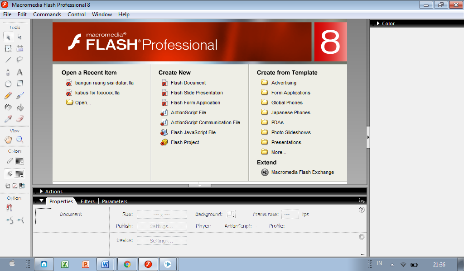Click the Black and White colors button

pyautogui.click(x=8, y=186)
